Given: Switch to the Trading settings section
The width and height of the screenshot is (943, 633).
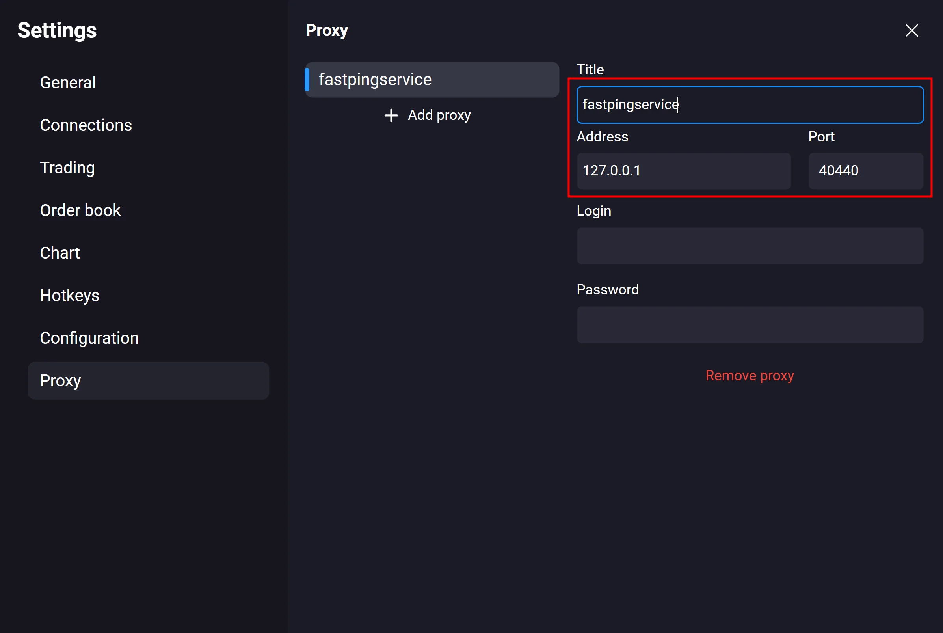Looking at the screenshot, I should pyautogui.click(x=67, y=168).
